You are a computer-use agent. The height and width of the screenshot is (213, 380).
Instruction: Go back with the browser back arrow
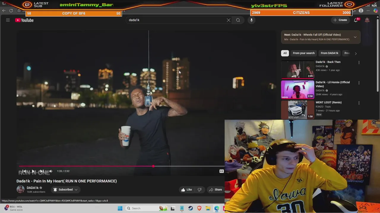click(4, 11)
